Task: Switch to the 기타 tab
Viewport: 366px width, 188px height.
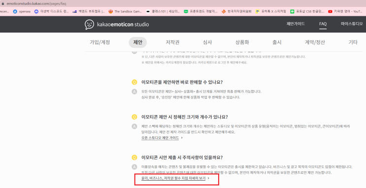Action: pyautogui.click(x=353, y=42)
